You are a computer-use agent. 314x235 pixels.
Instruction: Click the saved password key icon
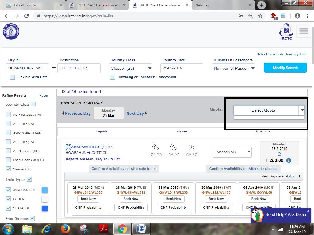pyautogui.click(x=241, y=16)
